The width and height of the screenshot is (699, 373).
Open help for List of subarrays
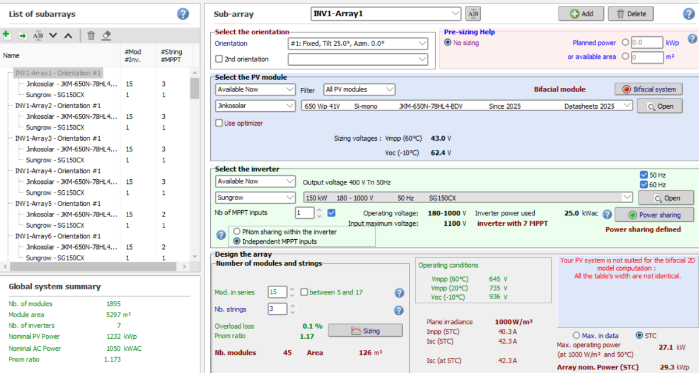pyautogui.click(x=183, y=14)
